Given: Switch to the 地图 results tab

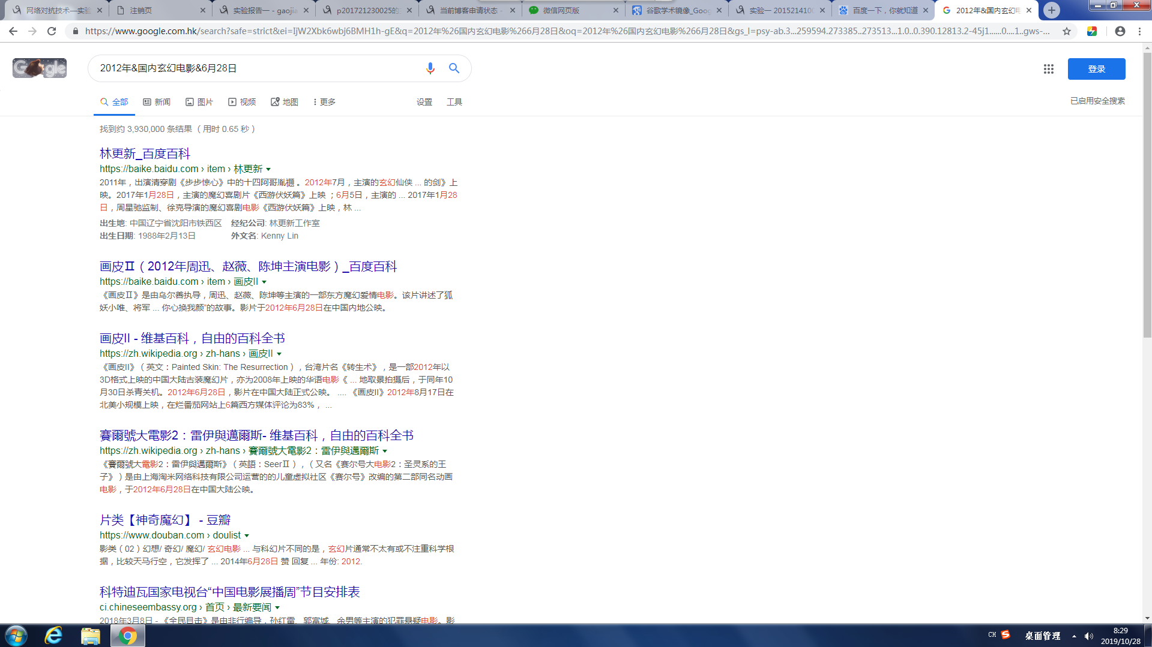Looking at the screenshot, I should [x=285, y=102].
